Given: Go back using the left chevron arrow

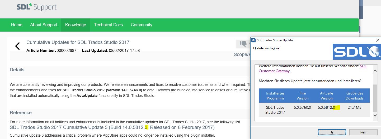Looking at the screenshot, I should pyautogui.click(x=17, y=46).
